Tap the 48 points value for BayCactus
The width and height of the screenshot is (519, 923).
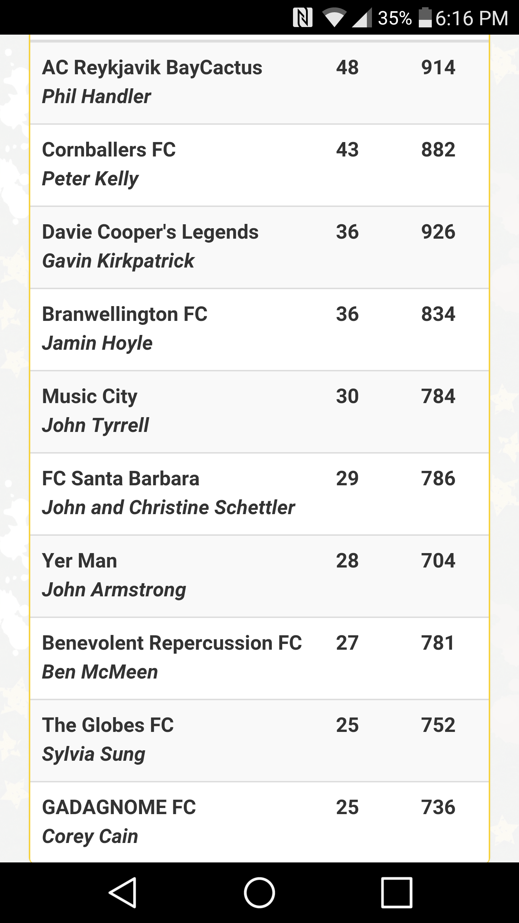347,67
